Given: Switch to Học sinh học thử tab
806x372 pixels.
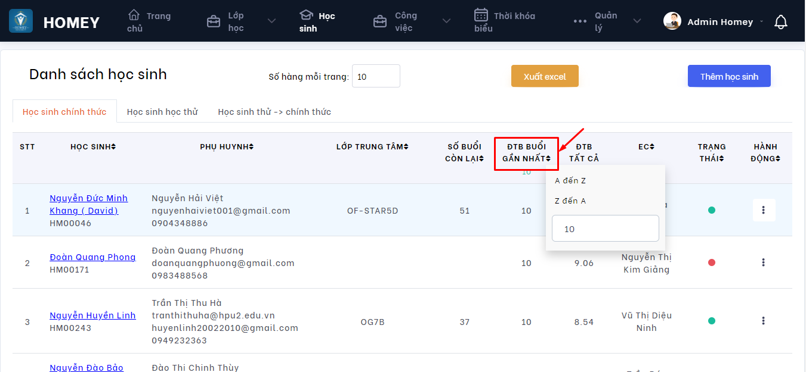Looking at the screenshot, I should click(x=162, y=112).
